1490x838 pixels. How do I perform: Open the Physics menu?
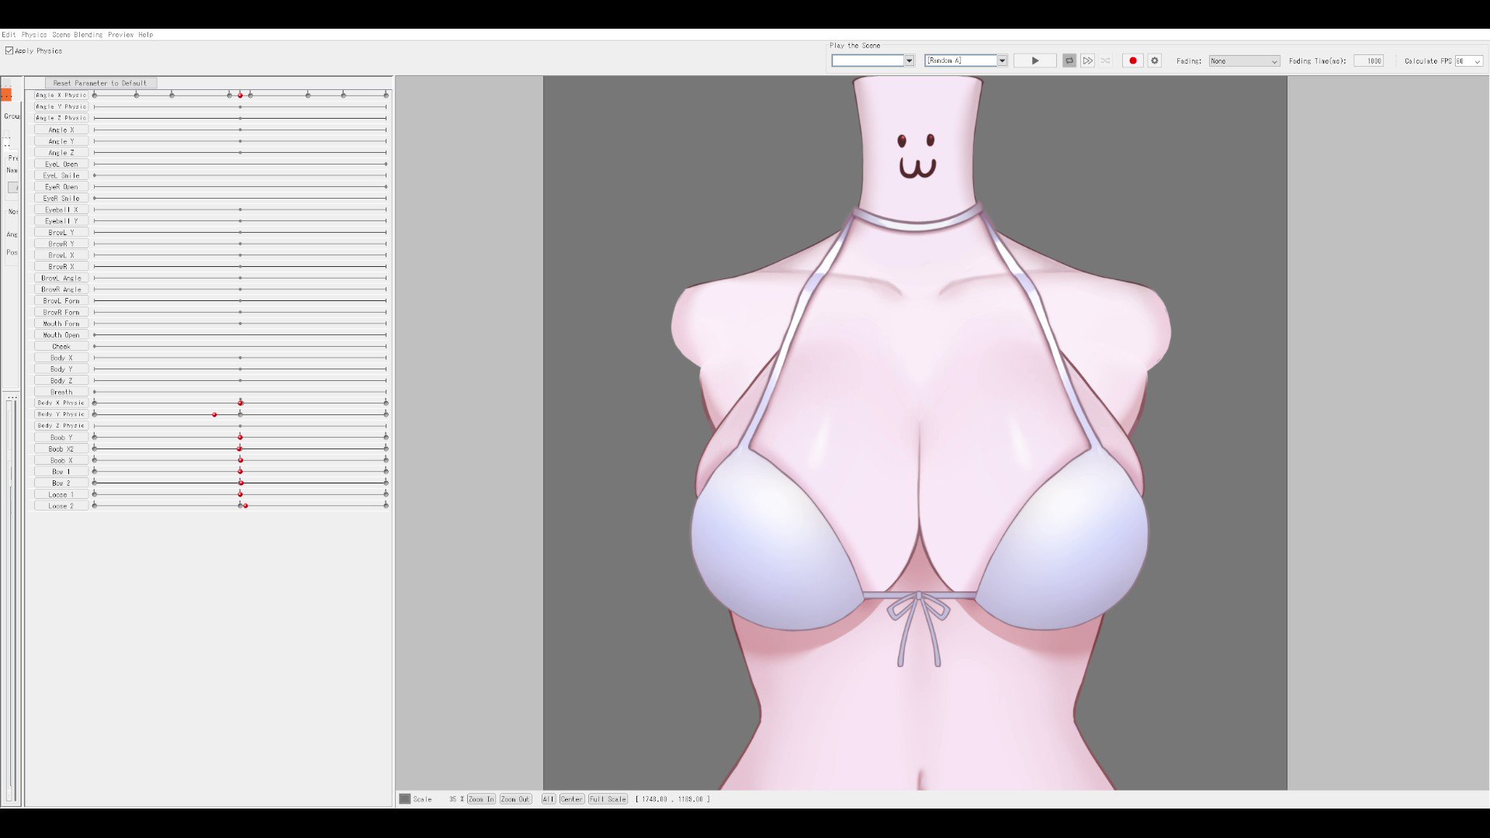[34, 34]
